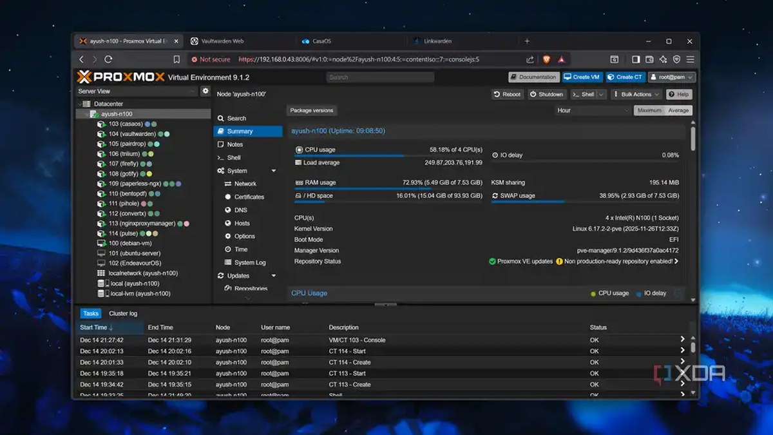
Task: Switch graph mode to Maximum
Action: (x=649, y=110)
